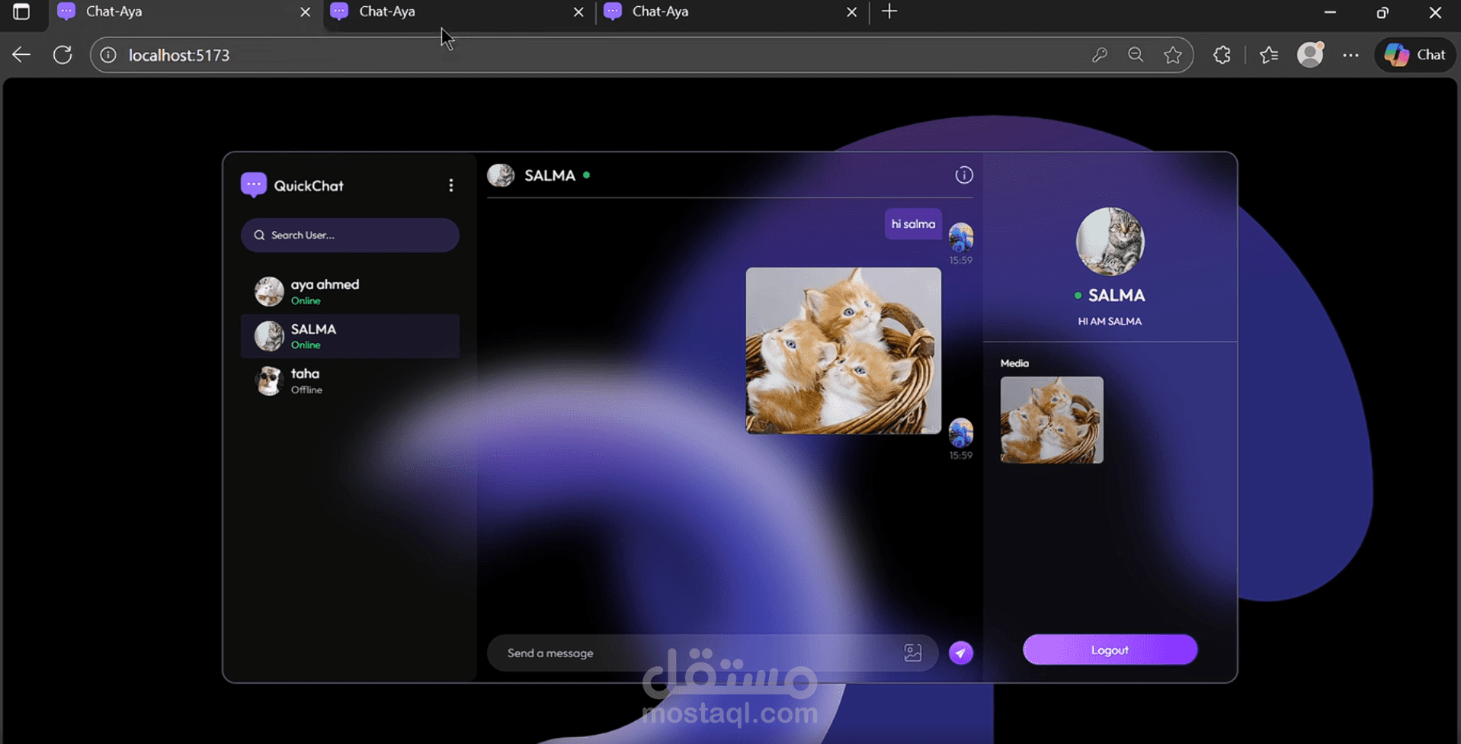Viewport: 1461px width, 744px height.
Task: Click the QuickChat title text
Action: tap(309, 185)
